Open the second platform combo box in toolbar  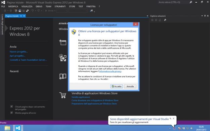point(78,11)
